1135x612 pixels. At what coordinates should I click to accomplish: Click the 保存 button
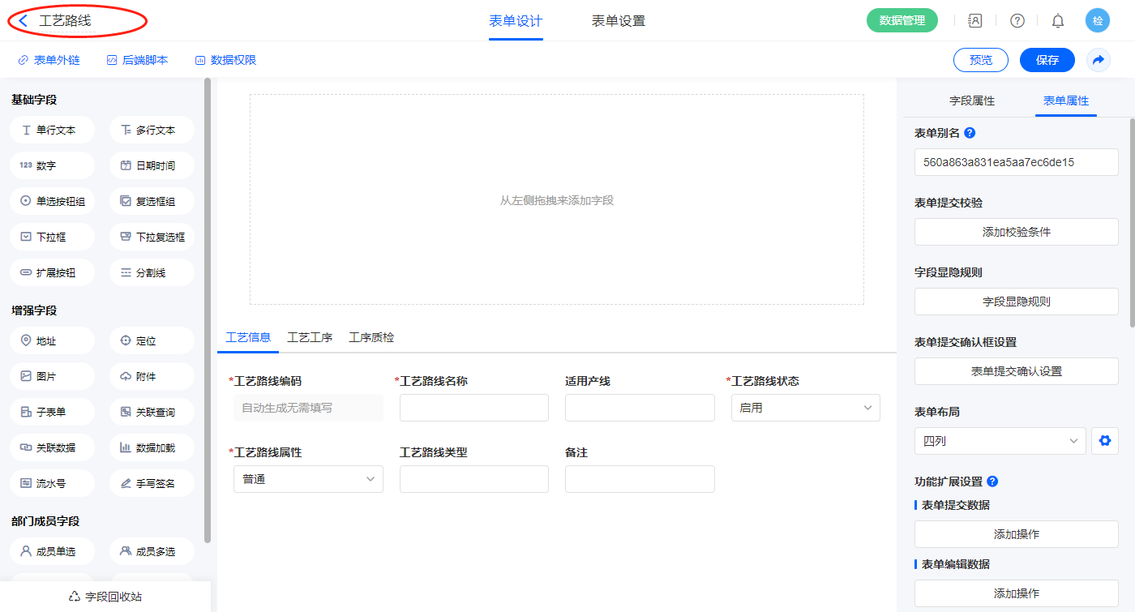pyautogui.click(x=1047, y=60)
